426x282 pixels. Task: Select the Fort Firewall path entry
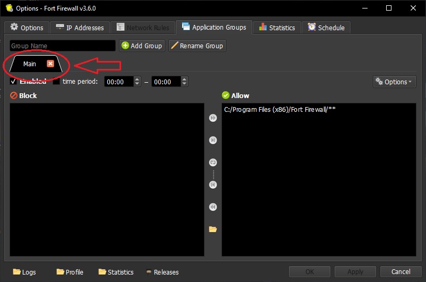coord(280,110)
